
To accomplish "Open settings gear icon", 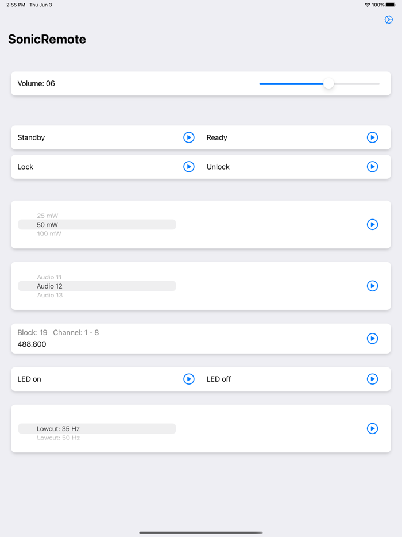I will 389,20.
